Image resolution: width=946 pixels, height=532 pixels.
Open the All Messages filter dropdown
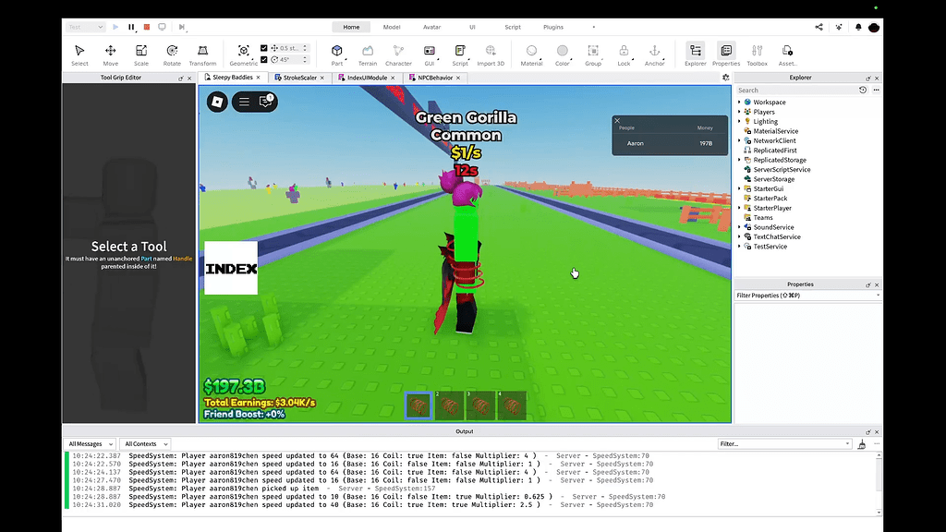[x=90, y=443]
